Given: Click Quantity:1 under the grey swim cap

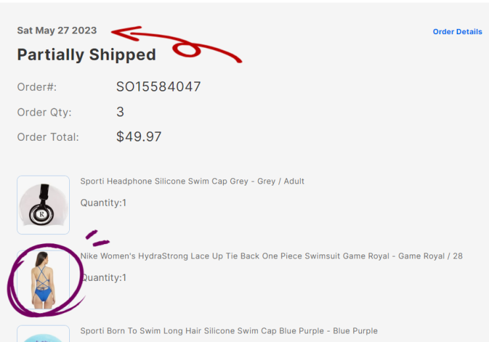Looking at the screenshot, I should [103, 203].
